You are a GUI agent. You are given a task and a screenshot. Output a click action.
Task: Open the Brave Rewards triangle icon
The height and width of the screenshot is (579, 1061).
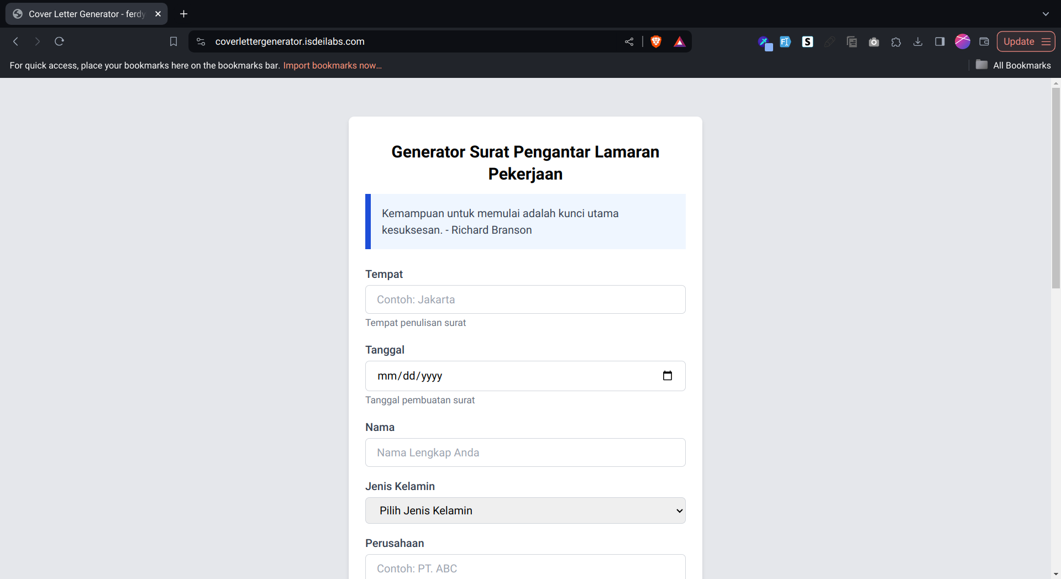coord(680,42)
